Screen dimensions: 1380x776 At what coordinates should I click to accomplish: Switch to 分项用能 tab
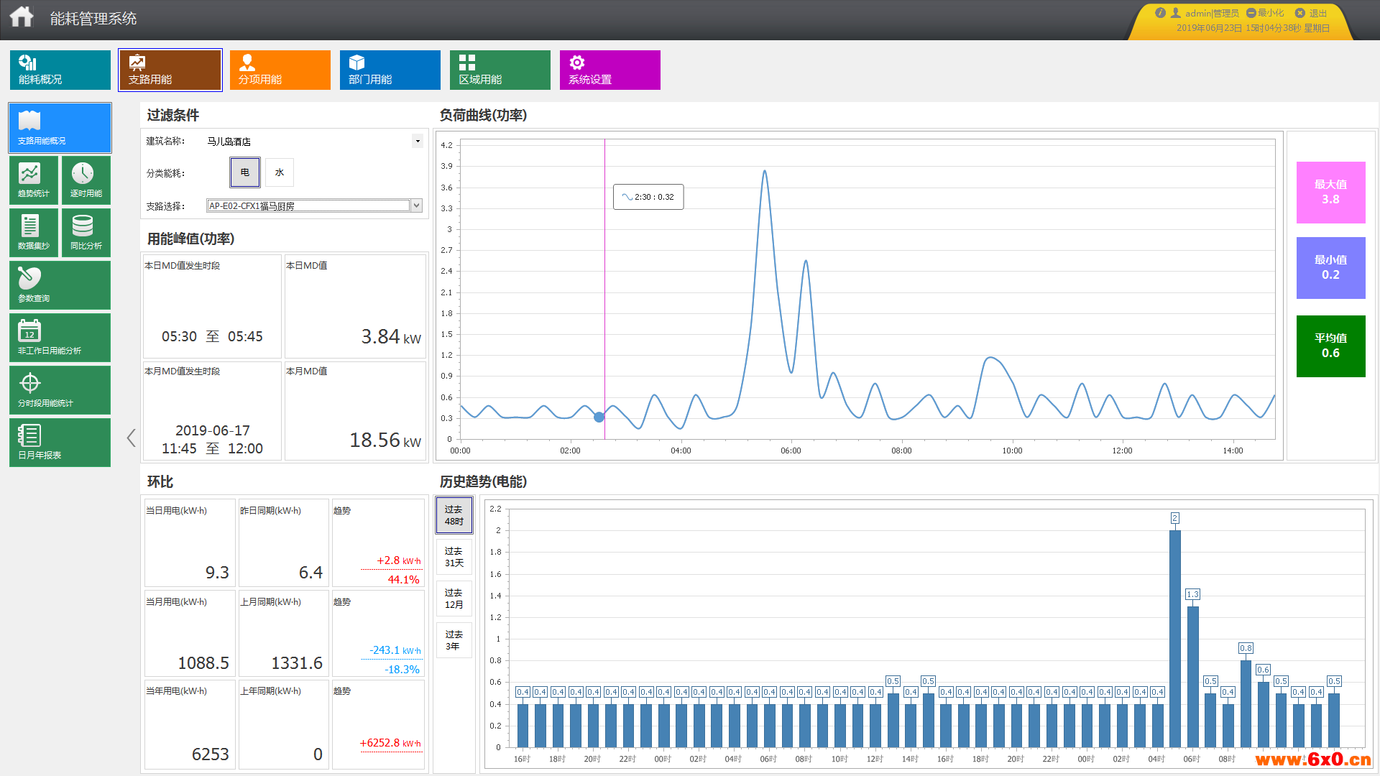[x=280, y=70]
